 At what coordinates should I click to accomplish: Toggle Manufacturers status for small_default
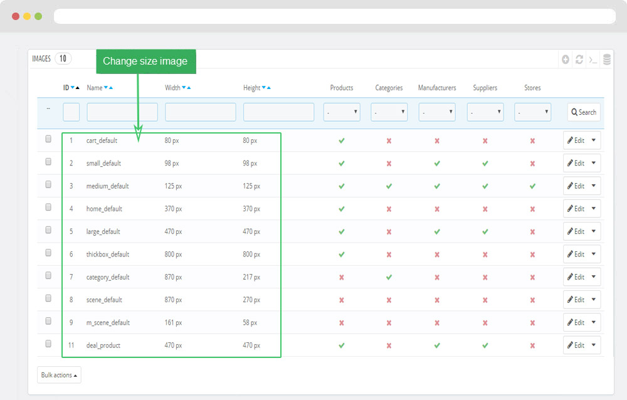437,164
